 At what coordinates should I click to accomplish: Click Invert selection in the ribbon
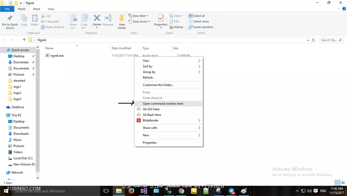(x=201, y=27)
